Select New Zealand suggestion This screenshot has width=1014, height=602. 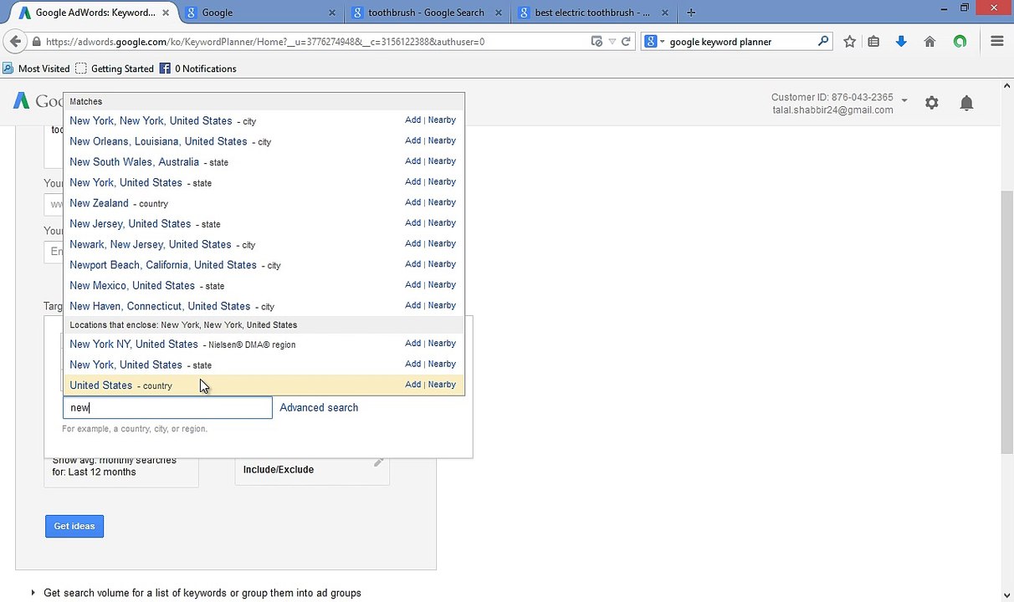pos(99,203)
